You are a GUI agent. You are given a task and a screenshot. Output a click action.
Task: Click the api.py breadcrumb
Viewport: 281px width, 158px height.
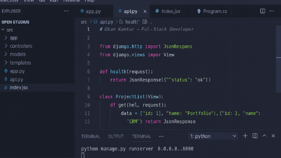point(106,22)
